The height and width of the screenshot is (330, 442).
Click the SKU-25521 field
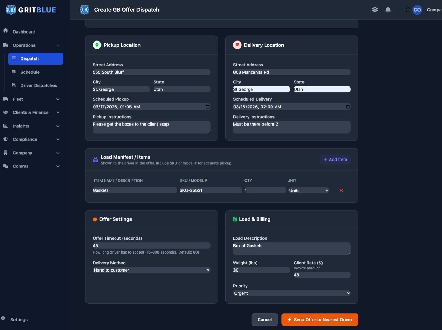(x=210, y=190)
